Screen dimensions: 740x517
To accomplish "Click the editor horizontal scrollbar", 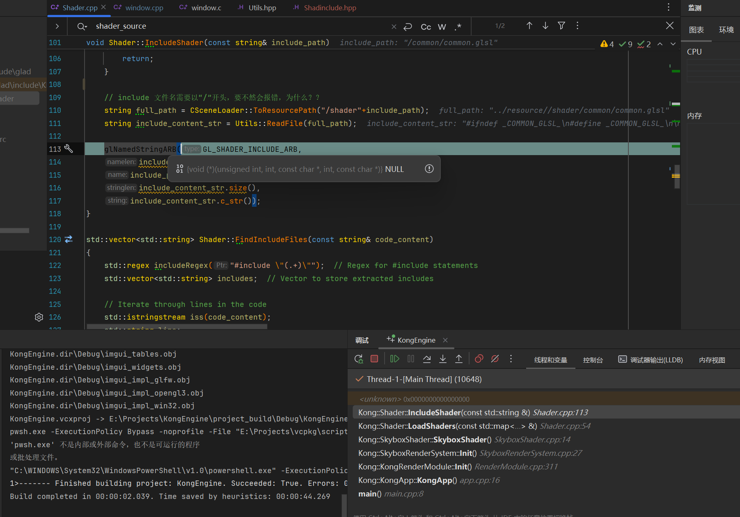I will click(x=176, y=327).
